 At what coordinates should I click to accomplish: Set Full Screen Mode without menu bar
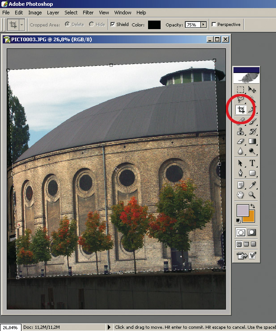[254, 244]
